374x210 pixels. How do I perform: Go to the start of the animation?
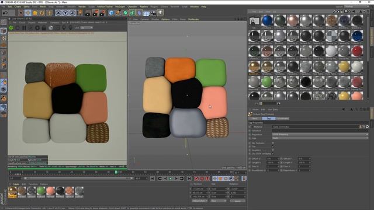click(153, 178)
